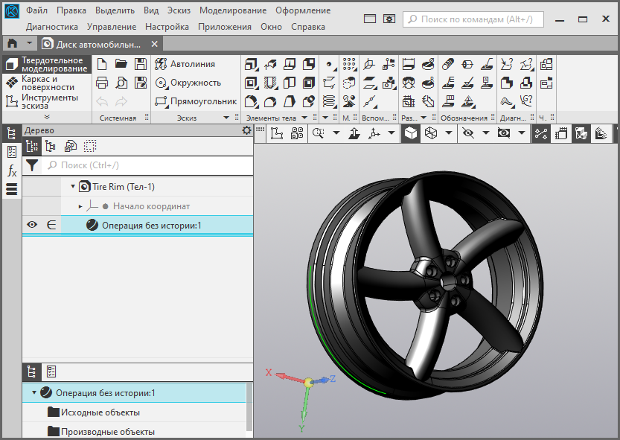Screen dimensions: 620x440
Task: Open the Моделирование menu
Action: 232,10
